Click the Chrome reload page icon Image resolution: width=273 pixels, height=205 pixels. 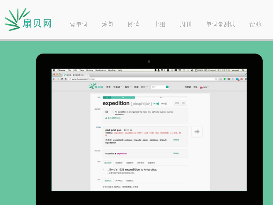62,79
